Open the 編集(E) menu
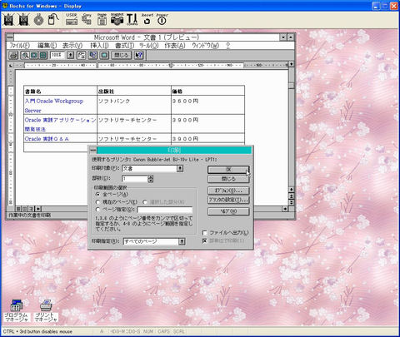 click(x=47, y=46)
